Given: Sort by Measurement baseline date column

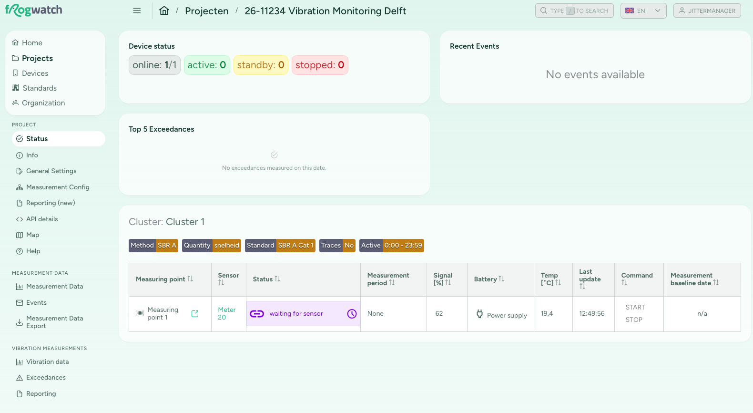Looking at the screenshot, I should pyautogui.click(x=716, y=282).
